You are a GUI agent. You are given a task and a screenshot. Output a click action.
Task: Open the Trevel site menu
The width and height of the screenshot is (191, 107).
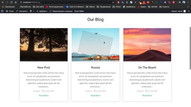(10, 11)
